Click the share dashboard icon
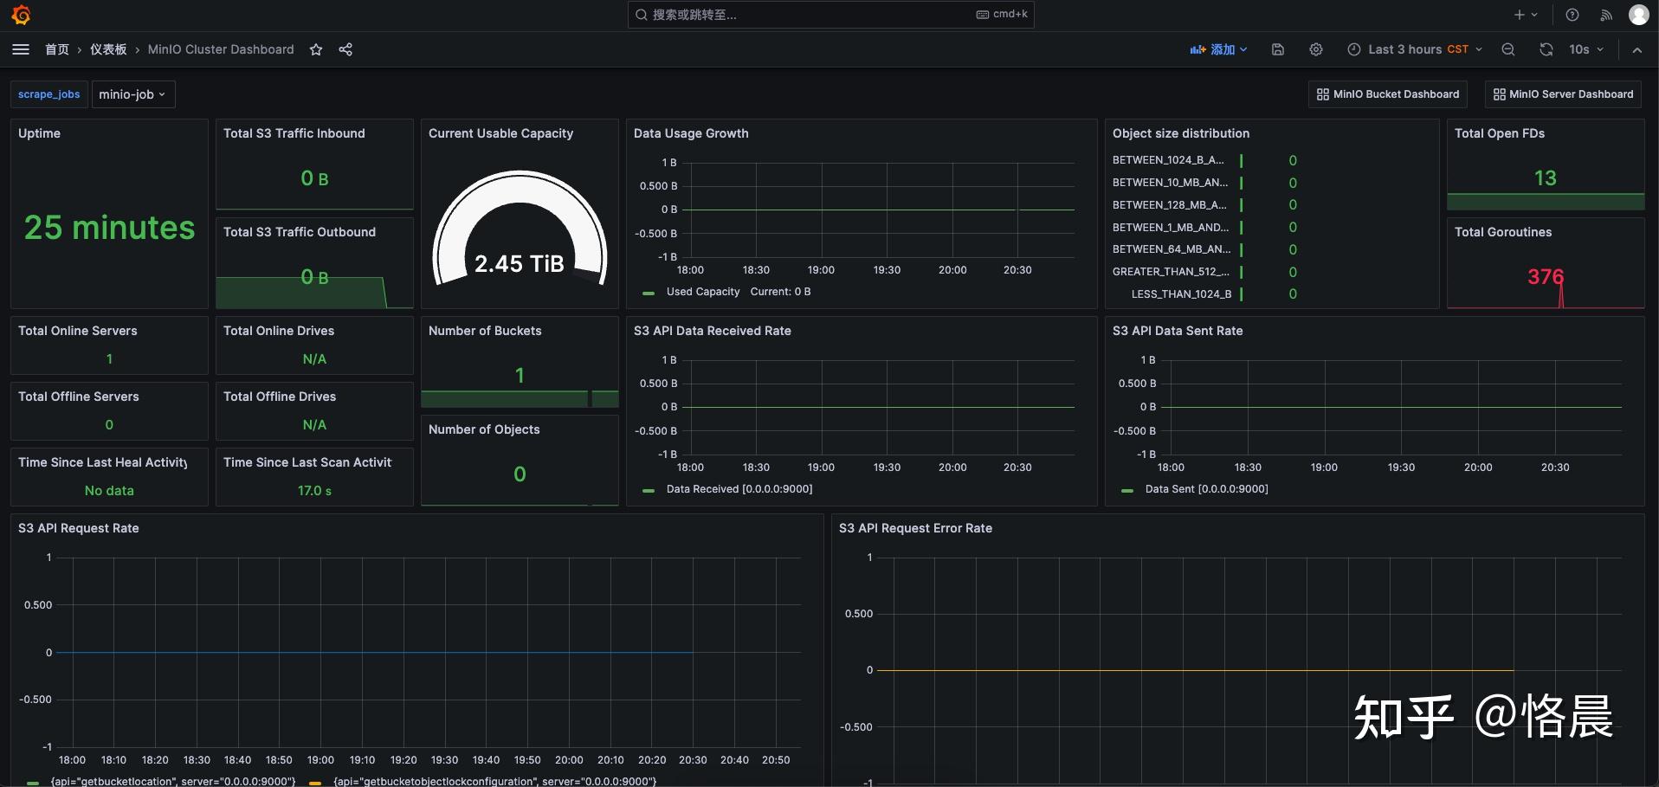This screenshot has width=1659, height=787. [x=345, y=49]
